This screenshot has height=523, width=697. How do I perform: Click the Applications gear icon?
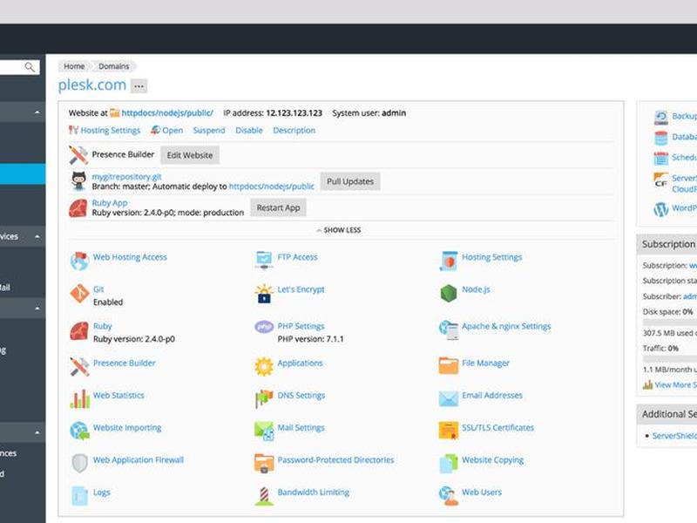click(x=264, y=366)
